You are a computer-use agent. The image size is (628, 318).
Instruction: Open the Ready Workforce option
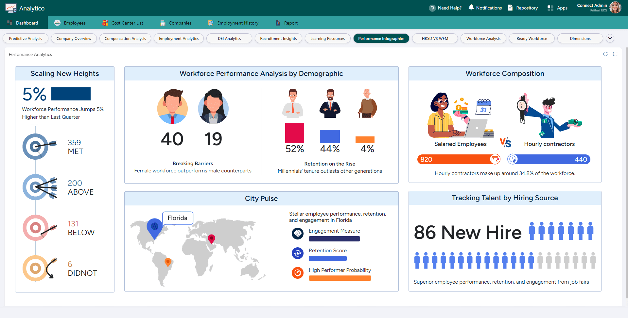(532, 38)
